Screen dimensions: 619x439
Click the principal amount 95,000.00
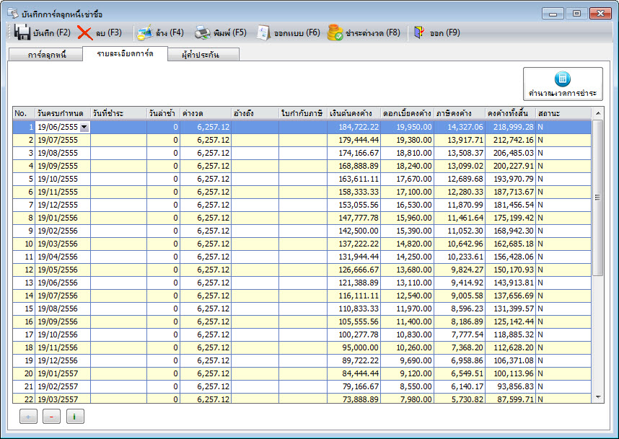[x=354, y=347]
